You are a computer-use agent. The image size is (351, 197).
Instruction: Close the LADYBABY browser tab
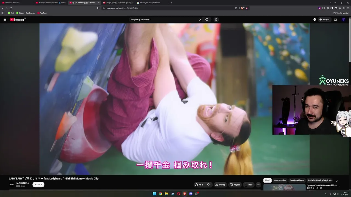pos(99,3)
